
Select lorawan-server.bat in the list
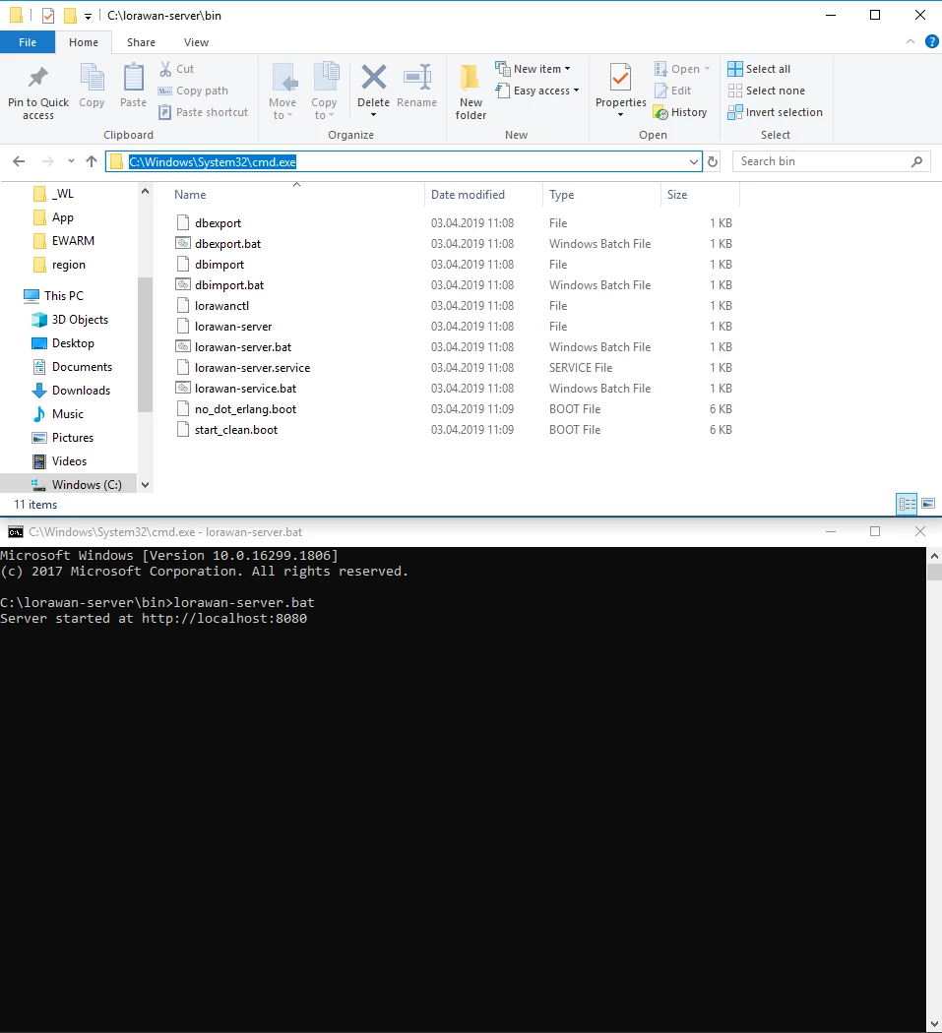[242, 347]
